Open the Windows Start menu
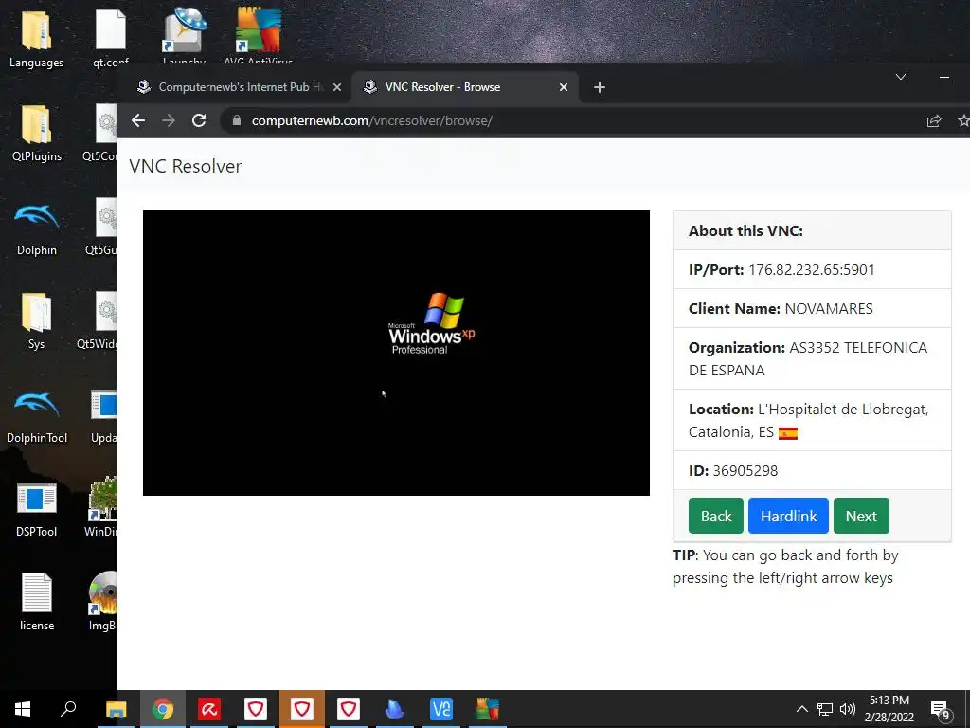This screenshot has width=970, height=728. click(23, 709)
